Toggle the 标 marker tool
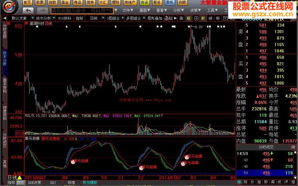 189,18
